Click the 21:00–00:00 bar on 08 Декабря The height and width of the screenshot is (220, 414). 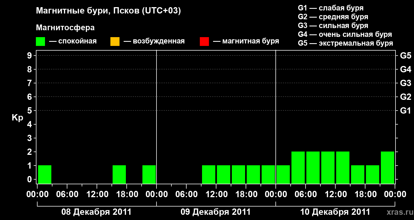tap(149, 174)
